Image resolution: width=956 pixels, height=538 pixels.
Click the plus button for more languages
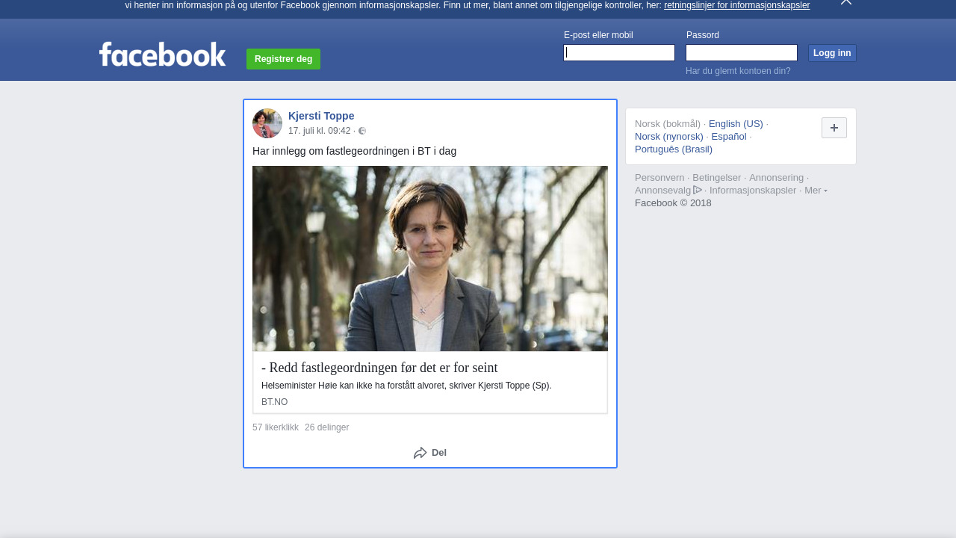tap(834, 128)
